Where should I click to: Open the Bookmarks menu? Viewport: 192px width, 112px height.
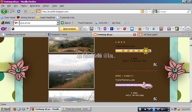tap(35, 6)
